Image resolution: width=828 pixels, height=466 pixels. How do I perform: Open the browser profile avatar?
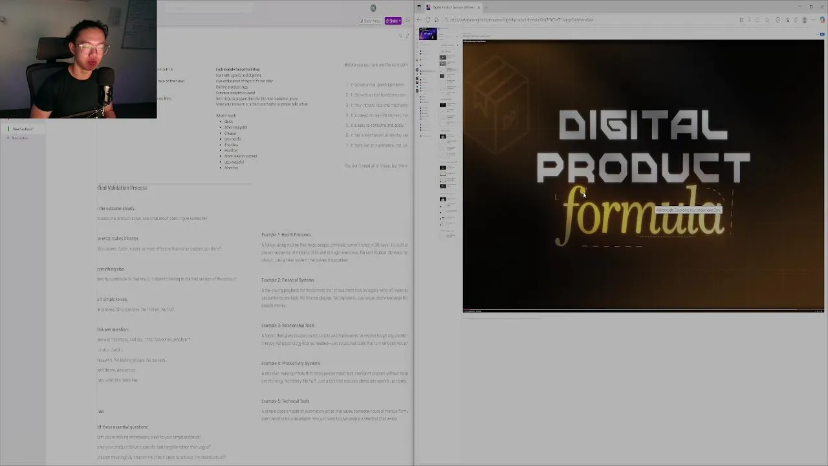click(x=805, y=19)
